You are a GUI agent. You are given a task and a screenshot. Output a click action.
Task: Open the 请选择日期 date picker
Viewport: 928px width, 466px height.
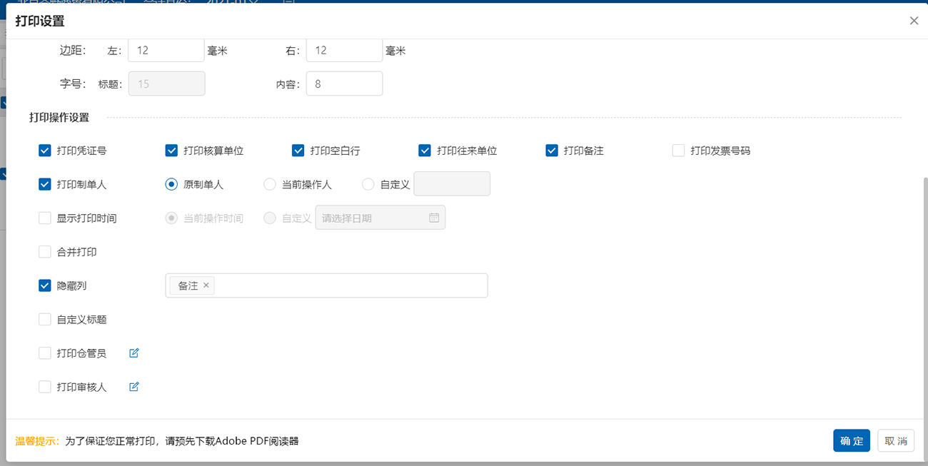(x=373, y=218)
